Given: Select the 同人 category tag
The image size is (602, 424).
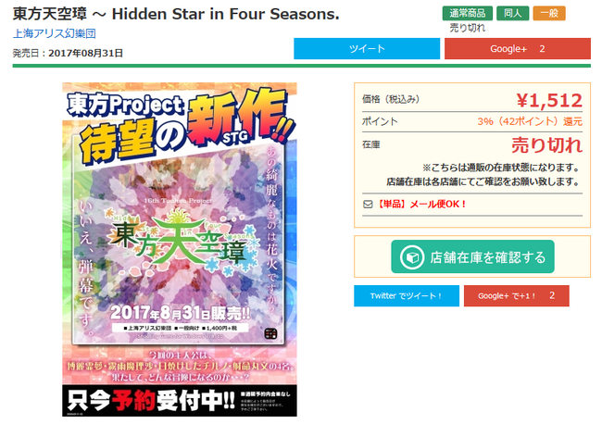Looking at the screenshot, I should pos(512,14).
